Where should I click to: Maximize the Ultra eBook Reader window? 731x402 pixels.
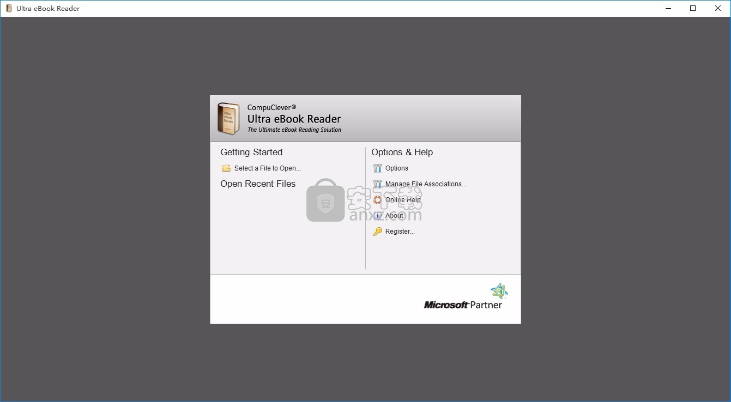pyautogui.click(x=693, y=8)
